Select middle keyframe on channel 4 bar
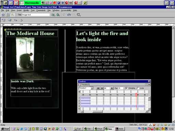Viewport: 175px width, 131px height. [124, 106]
